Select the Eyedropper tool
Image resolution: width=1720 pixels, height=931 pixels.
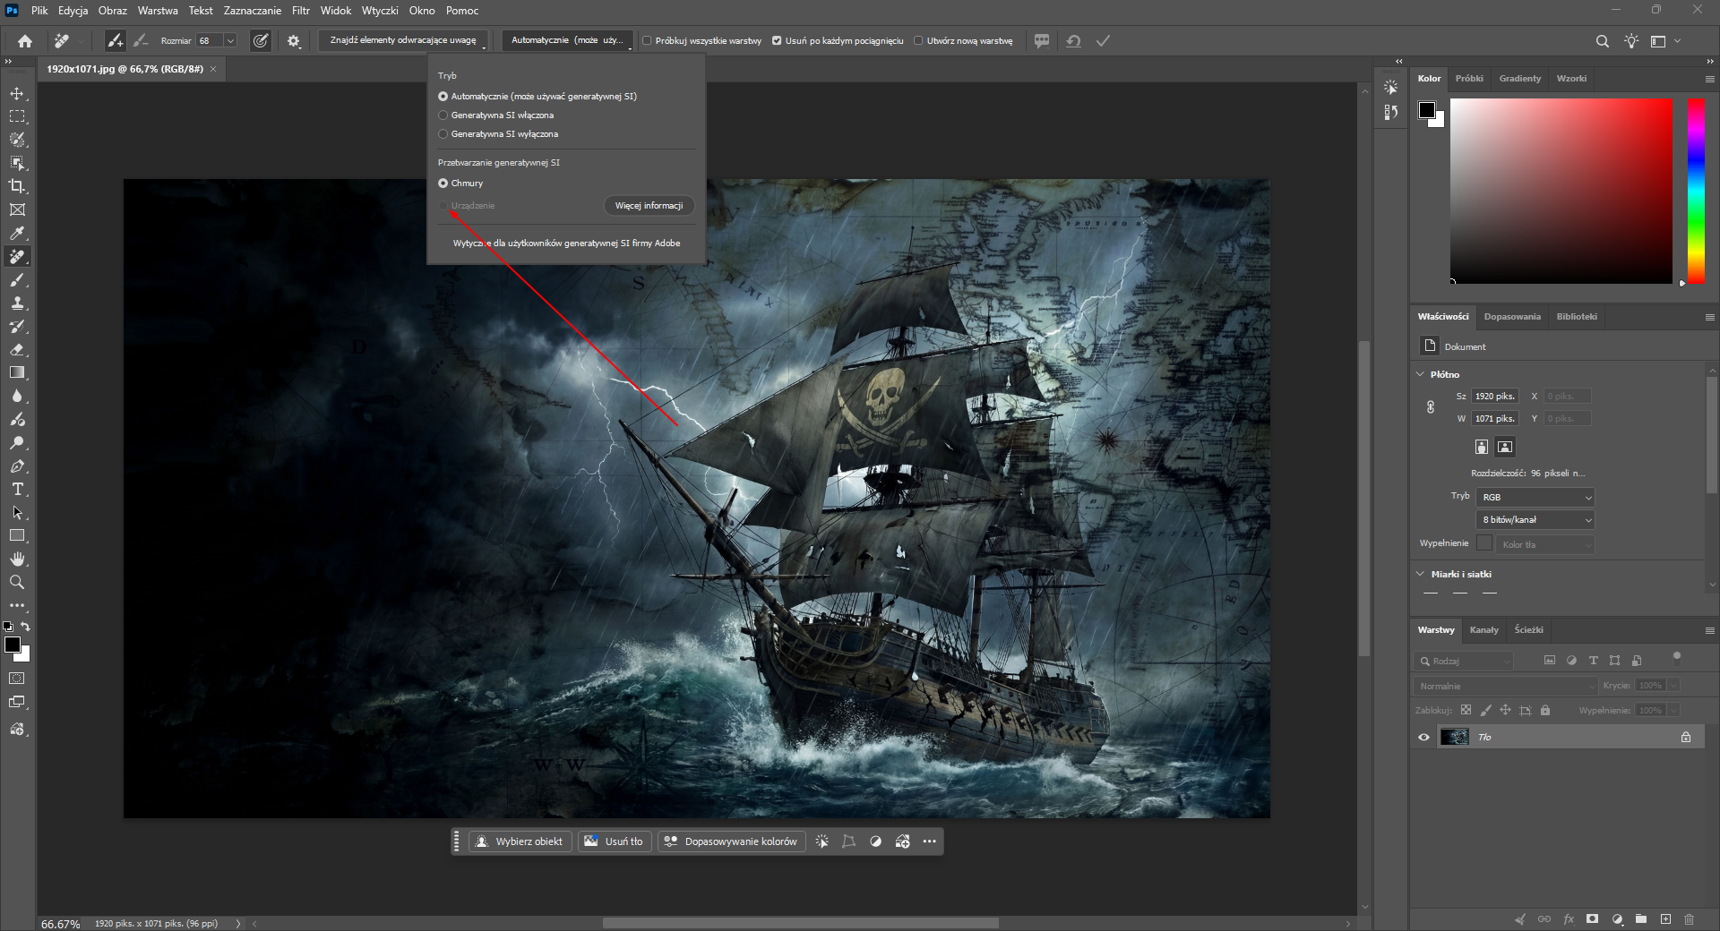tap(17, 233)
